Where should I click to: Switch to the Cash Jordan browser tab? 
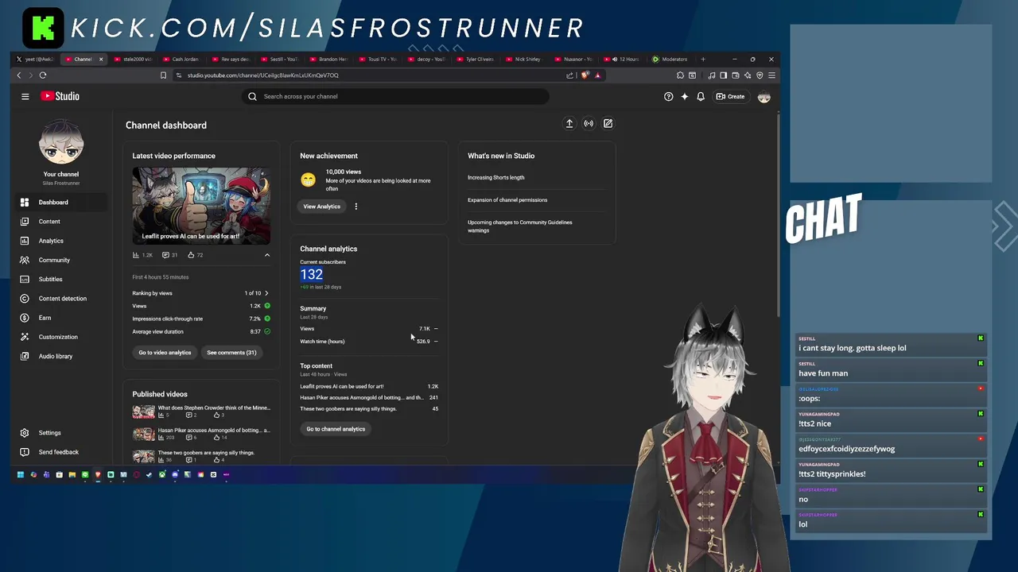pyautogui.click(x=182, y=59)
